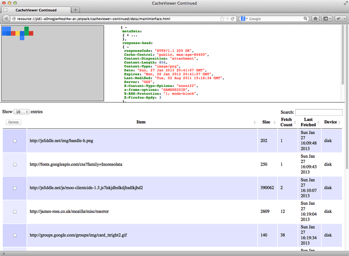Focus the table Search input field

319,112
